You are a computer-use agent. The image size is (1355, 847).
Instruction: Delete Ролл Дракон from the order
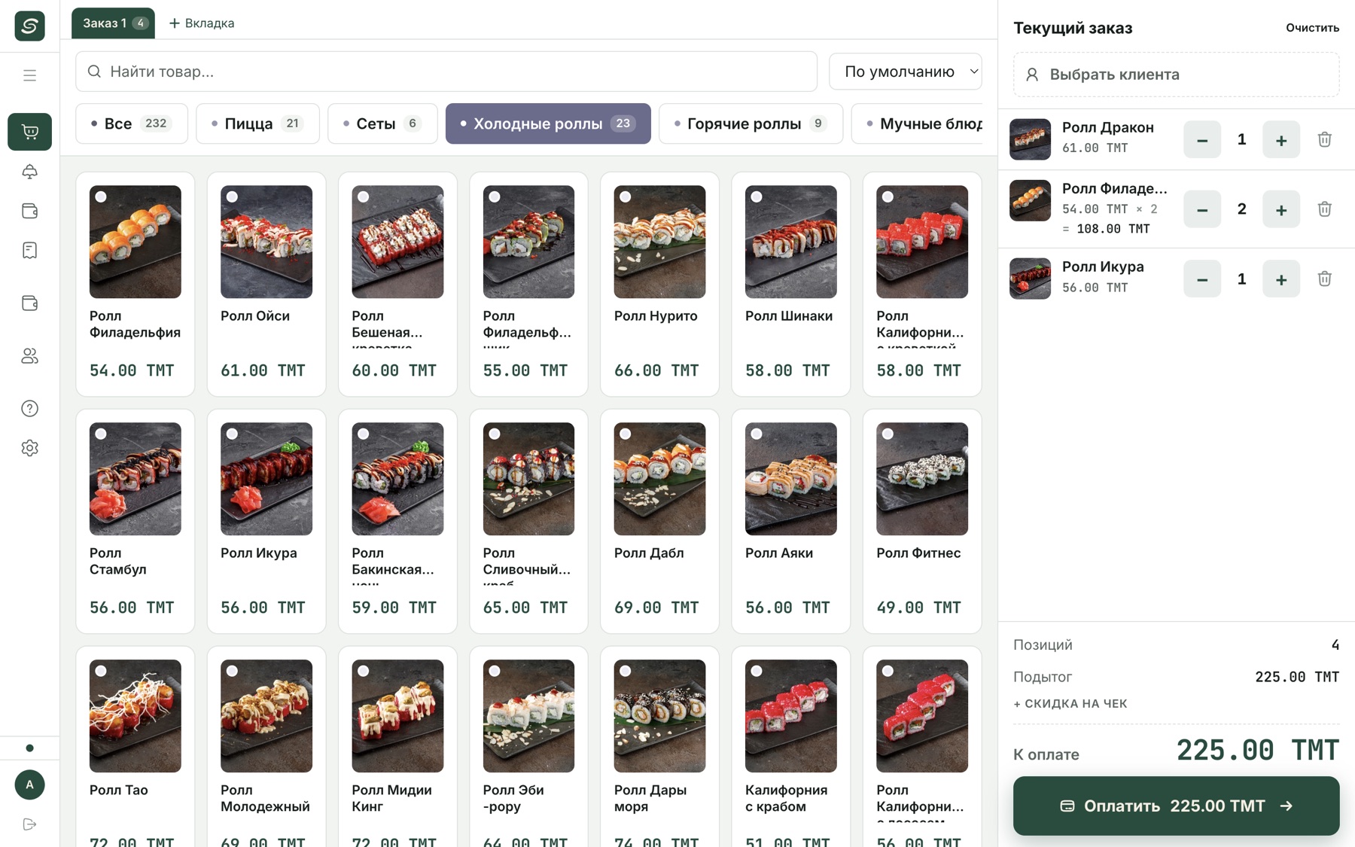coord(1325,139)
